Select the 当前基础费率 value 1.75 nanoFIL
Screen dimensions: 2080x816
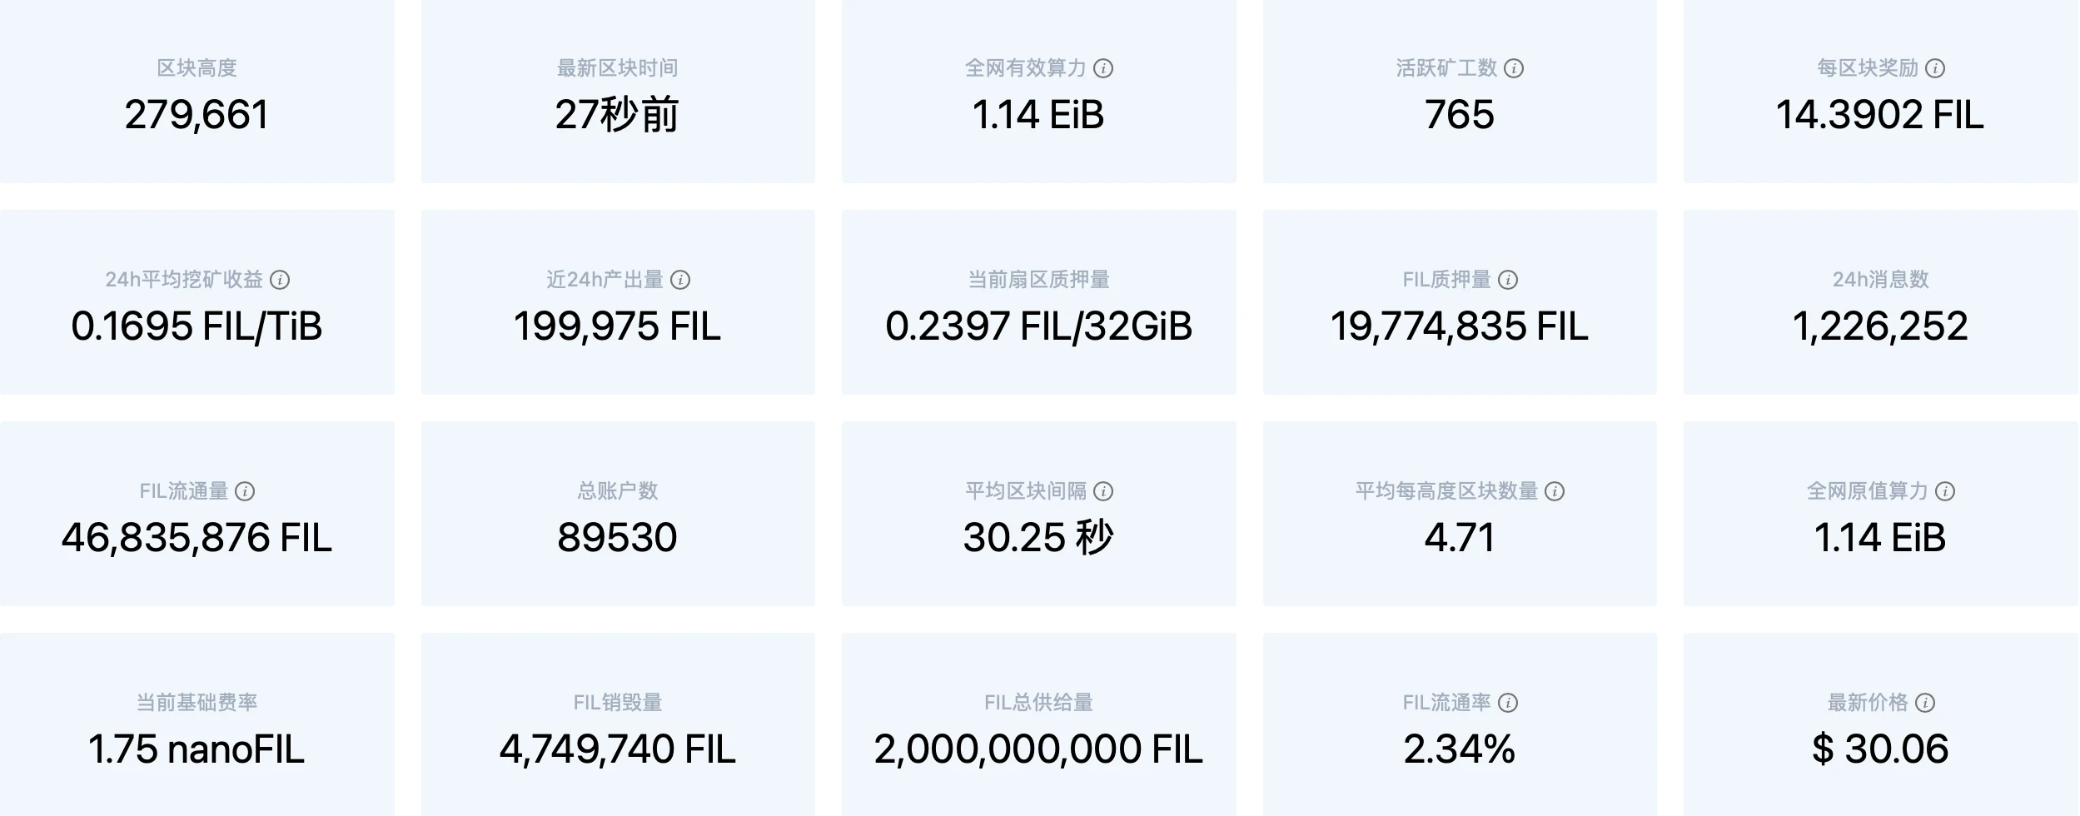pyautogui.click(x=197, y=749)
